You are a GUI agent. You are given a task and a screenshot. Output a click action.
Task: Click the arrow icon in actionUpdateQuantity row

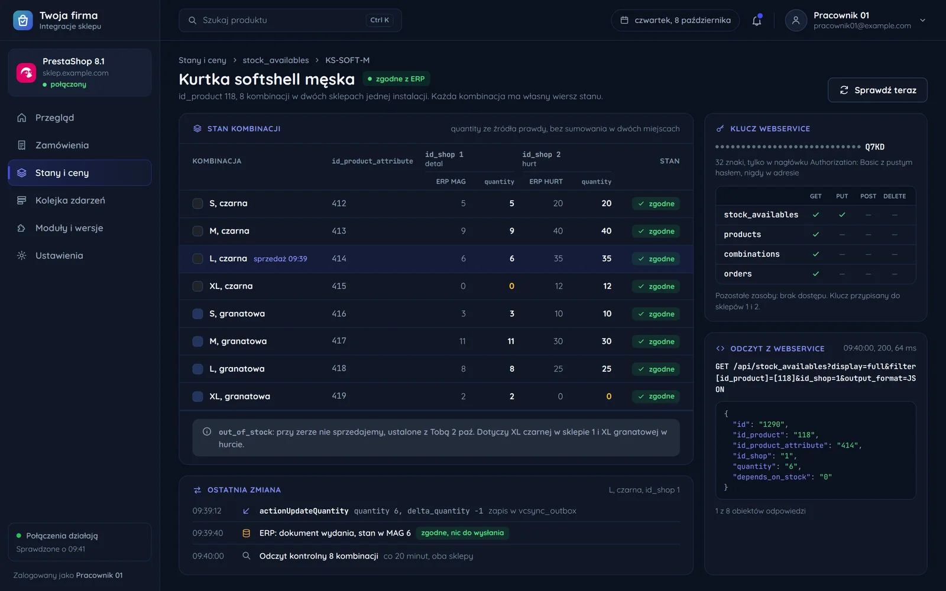coord(246,511)
